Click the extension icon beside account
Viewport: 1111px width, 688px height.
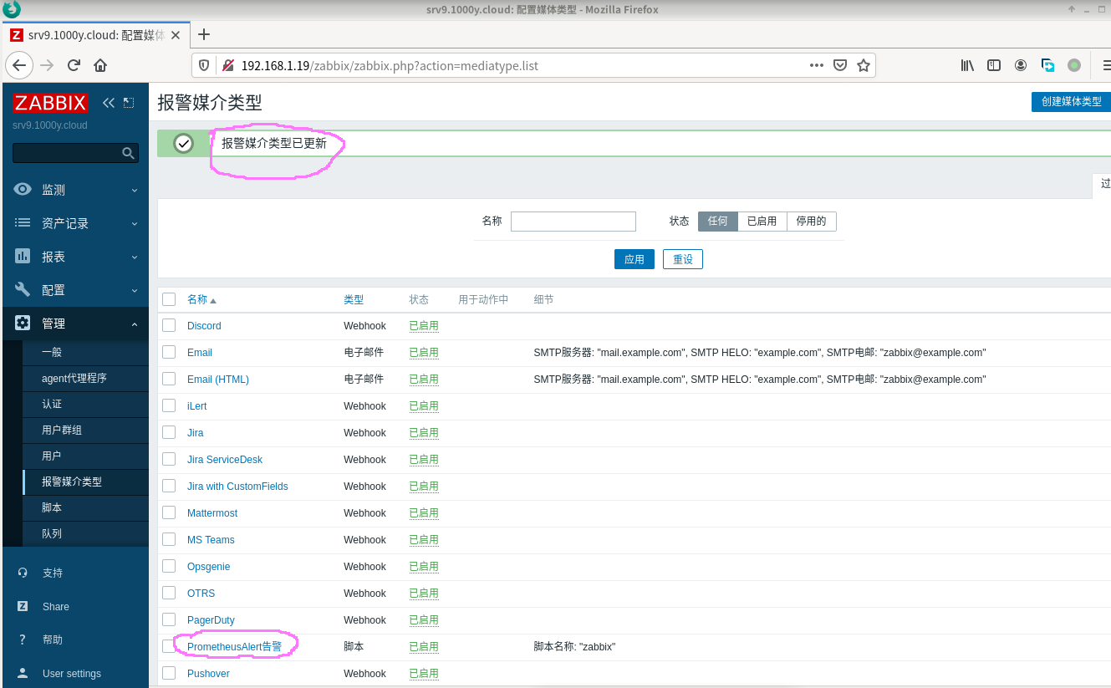pos(1047,65)
